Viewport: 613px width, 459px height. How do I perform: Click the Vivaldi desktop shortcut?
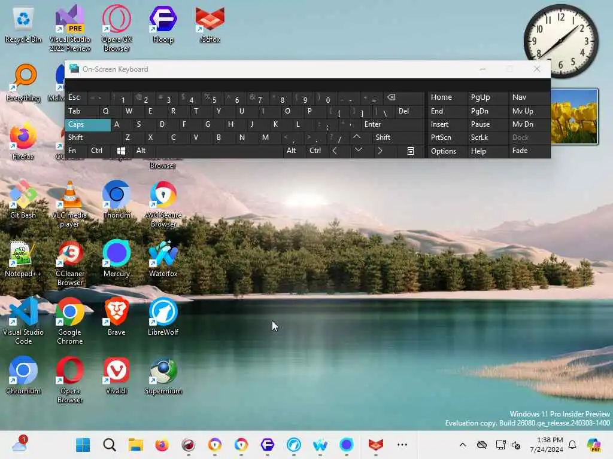pos(117,376)
